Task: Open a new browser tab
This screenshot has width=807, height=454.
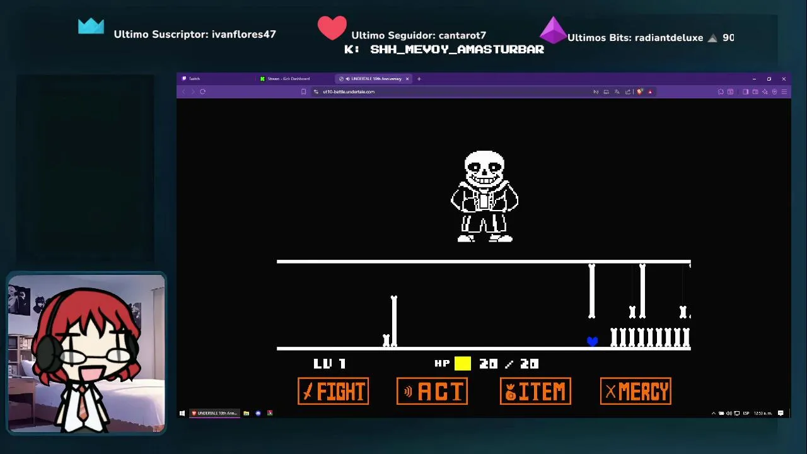Action: pos(419,79)
